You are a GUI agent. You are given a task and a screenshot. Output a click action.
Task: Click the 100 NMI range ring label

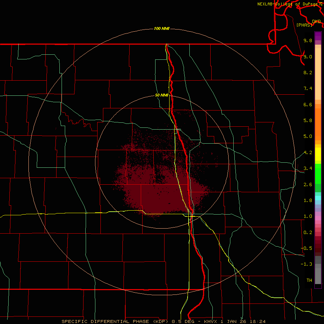click(162, 28)
